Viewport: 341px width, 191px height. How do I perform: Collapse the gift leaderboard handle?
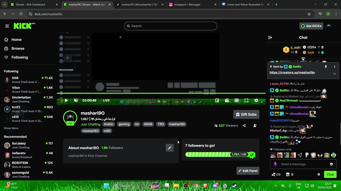tap(303, 59)
